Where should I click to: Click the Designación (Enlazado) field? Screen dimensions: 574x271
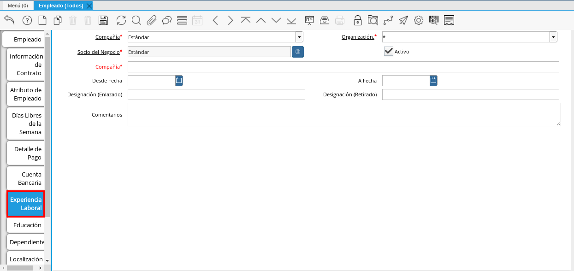[216, 94]
